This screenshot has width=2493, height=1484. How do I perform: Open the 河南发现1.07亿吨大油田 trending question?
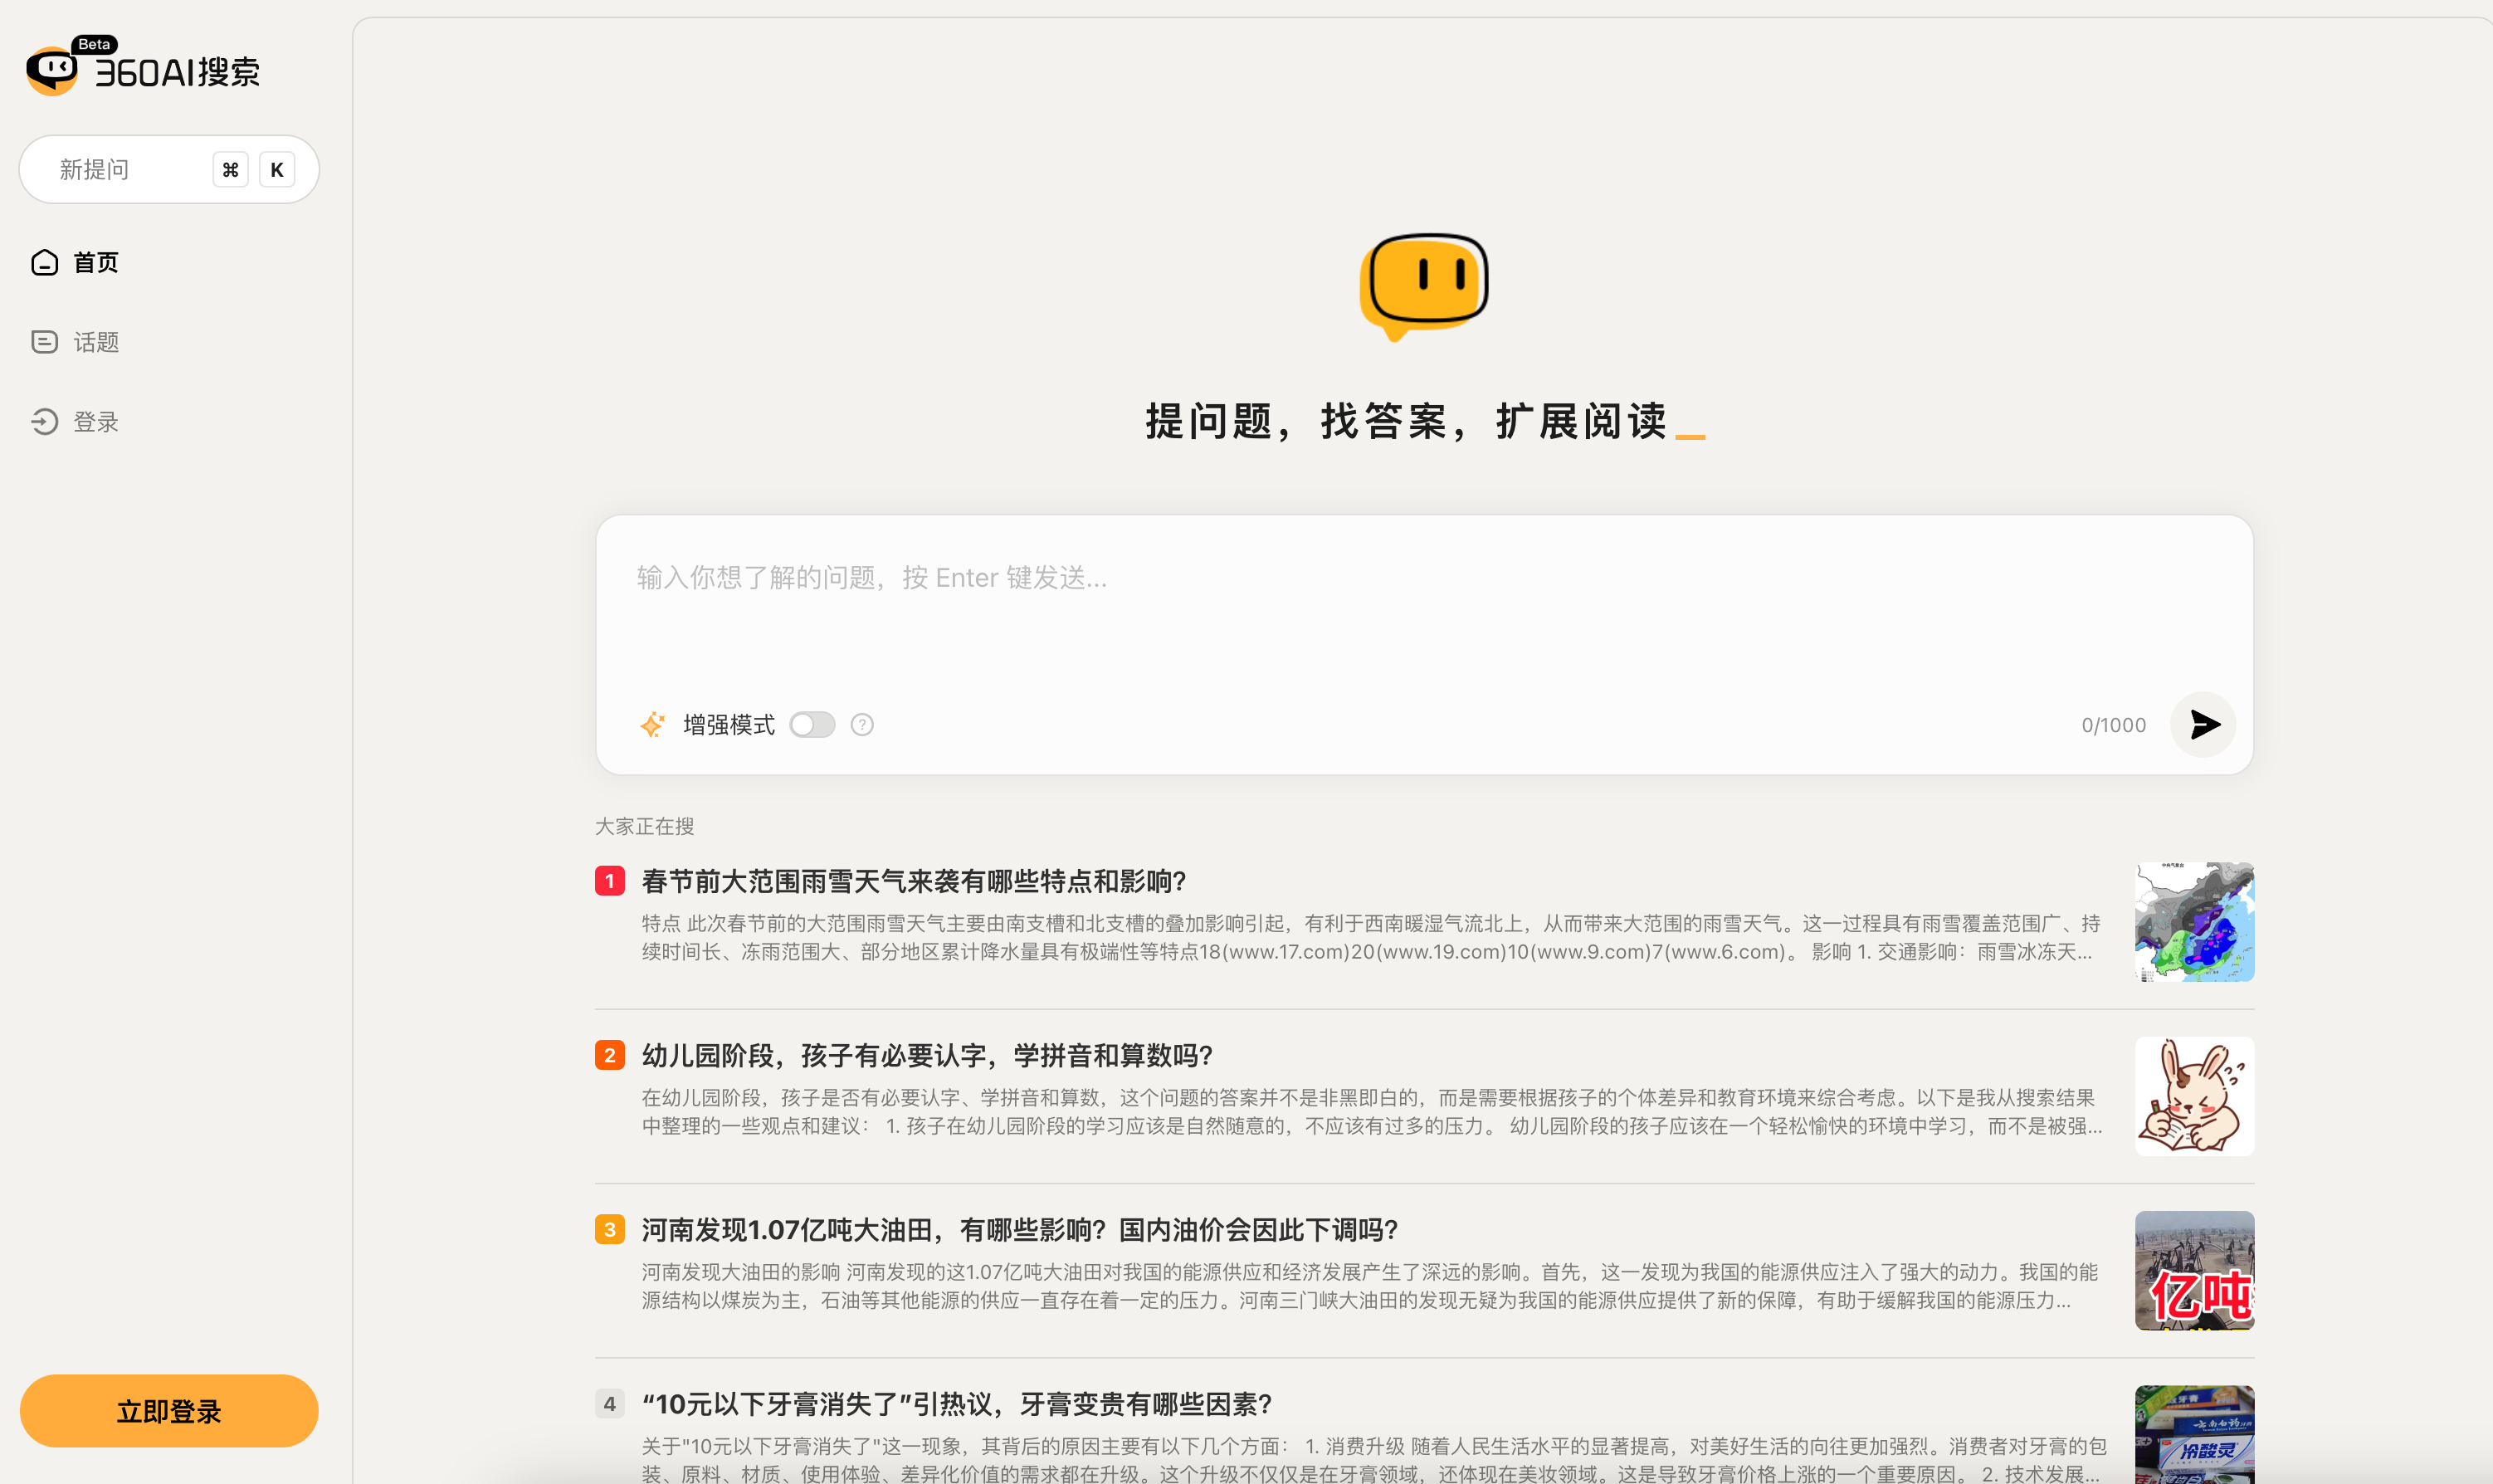(1018, 1229)
